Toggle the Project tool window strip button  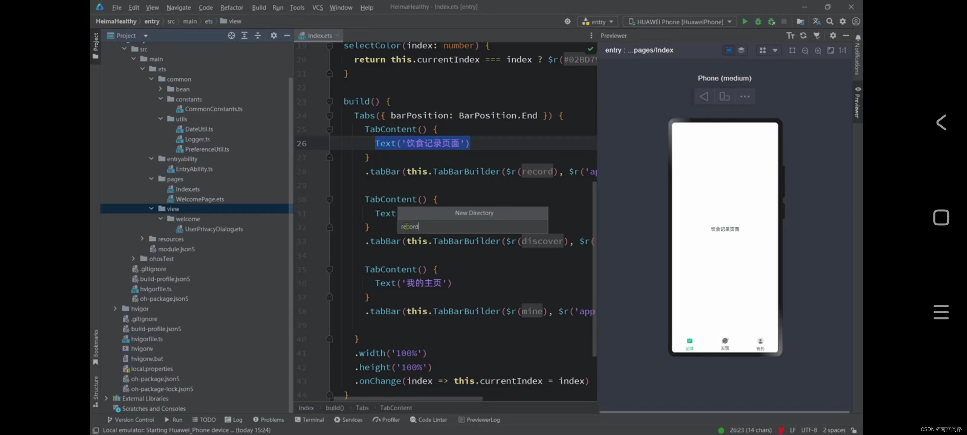pos(95,45)
